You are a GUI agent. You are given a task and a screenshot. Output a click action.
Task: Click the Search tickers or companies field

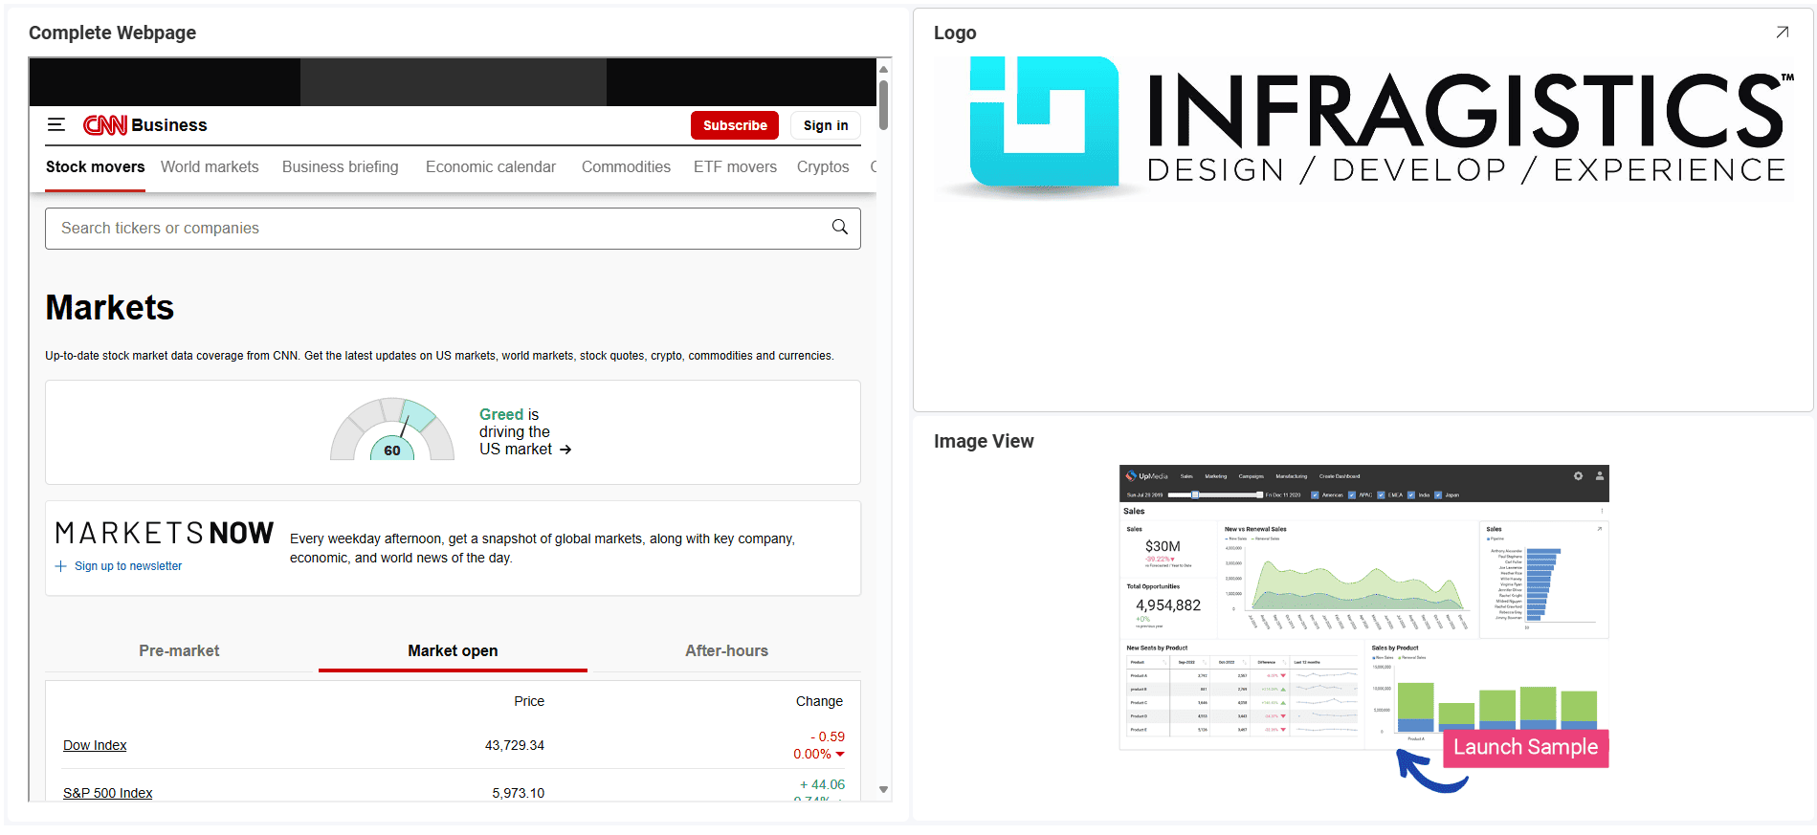(453, 229)
